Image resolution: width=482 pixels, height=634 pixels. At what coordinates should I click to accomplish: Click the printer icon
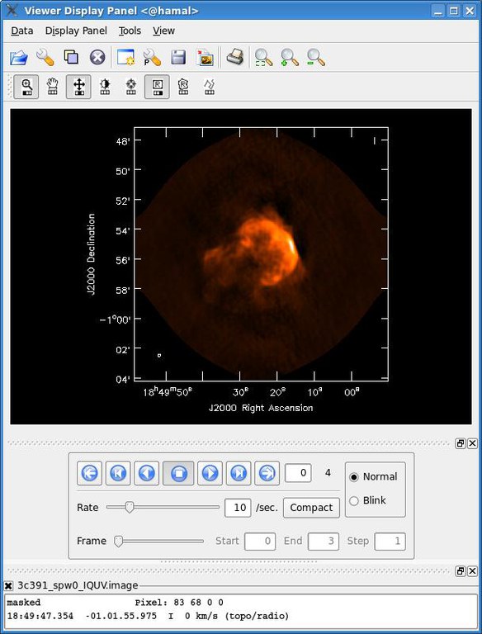click(235, 57)
